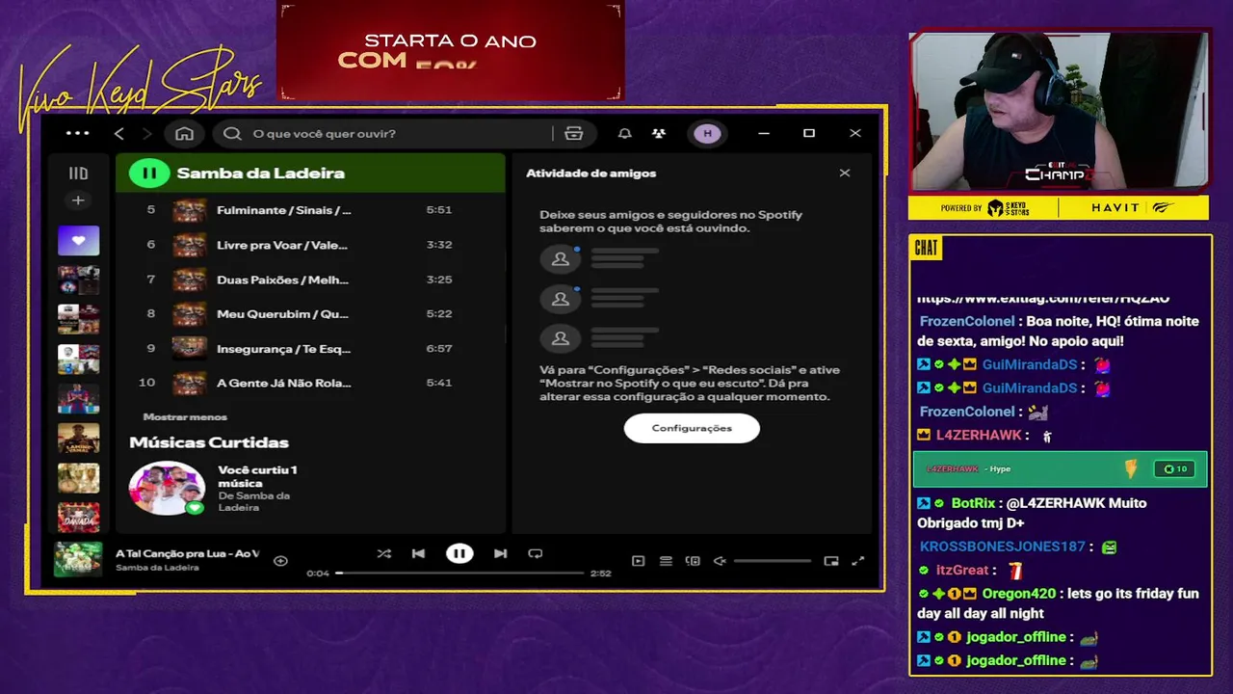Connect to a device
The width and height of the screenshot is (1233, 694).
[693, 561]
